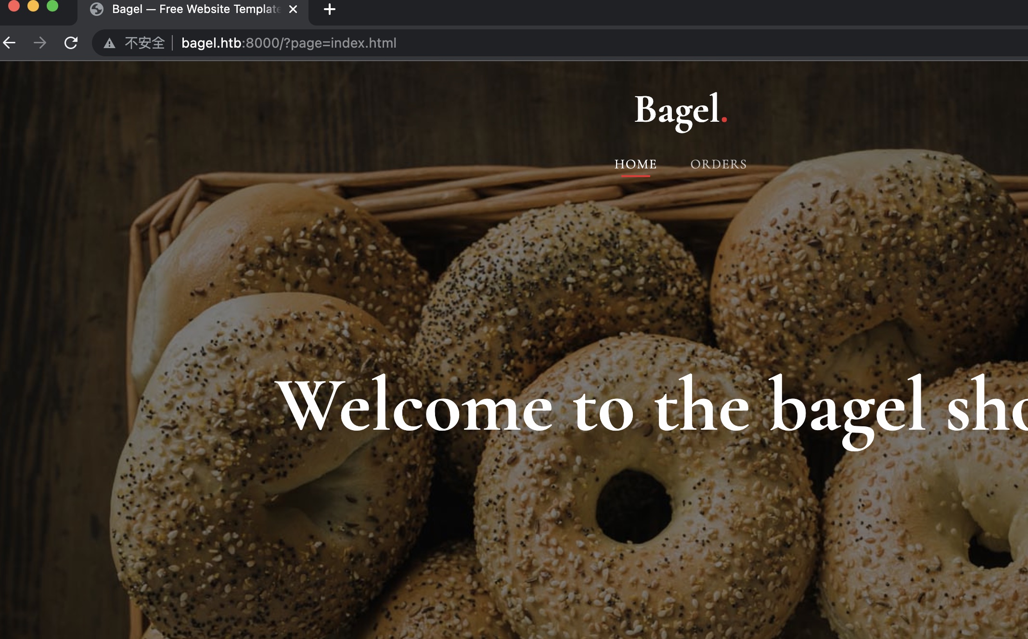Click the not-secure warning triangle icon
The height and width of the screenshot is (639, 1028).
(x=110, y=43)
